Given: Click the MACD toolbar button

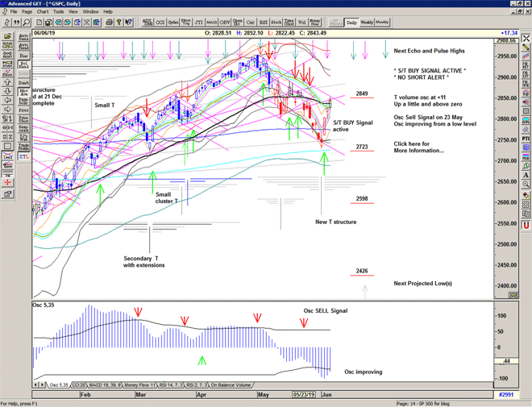Looking at the screenshot, I should coord(211,23).
